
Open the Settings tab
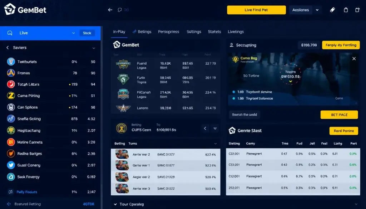click(x=194, y=31)
